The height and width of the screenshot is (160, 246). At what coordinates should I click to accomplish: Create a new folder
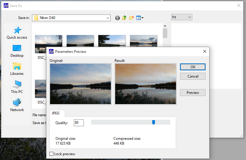point(131,18)
